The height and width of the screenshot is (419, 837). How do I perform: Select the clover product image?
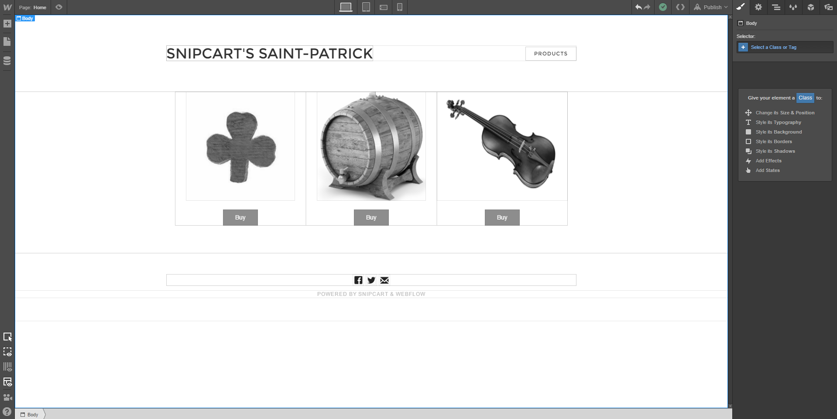pos(240,146)
